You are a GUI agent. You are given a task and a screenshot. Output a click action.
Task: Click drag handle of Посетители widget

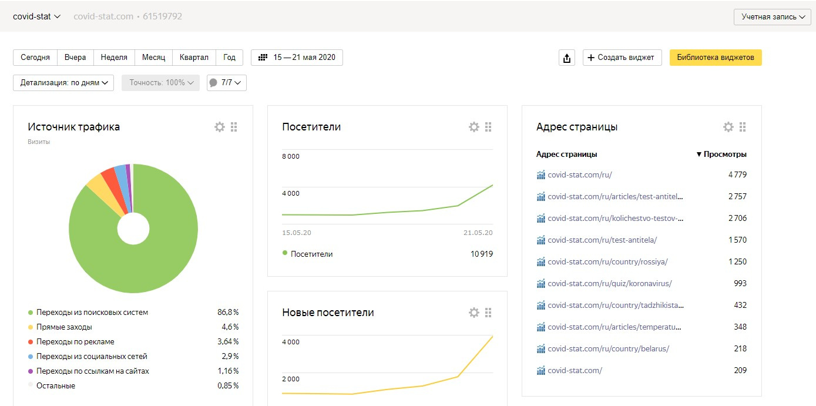pyautogui.click(x=488, y=127)
